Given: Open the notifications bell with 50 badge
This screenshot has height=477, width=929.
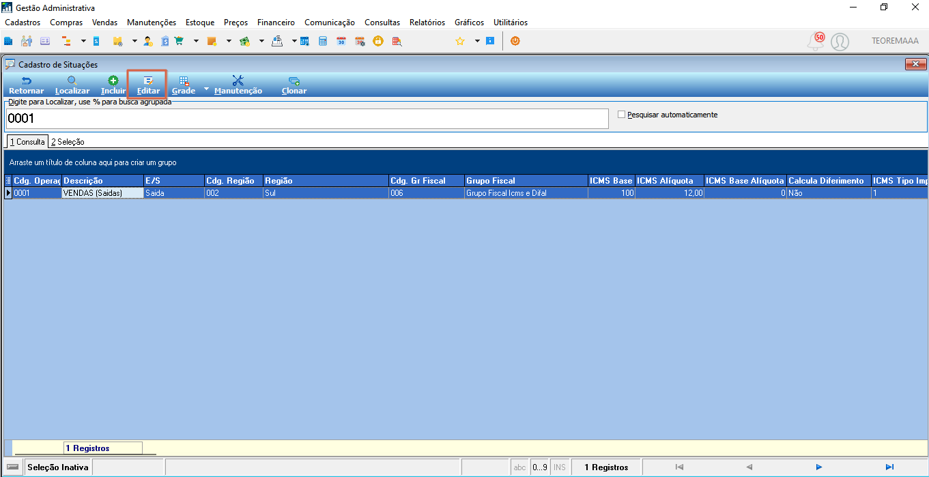Looking at the screenshot, I should (816, 42).
